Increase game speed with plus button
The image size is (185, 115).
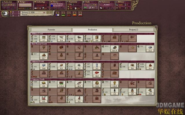tap(48, 12)
